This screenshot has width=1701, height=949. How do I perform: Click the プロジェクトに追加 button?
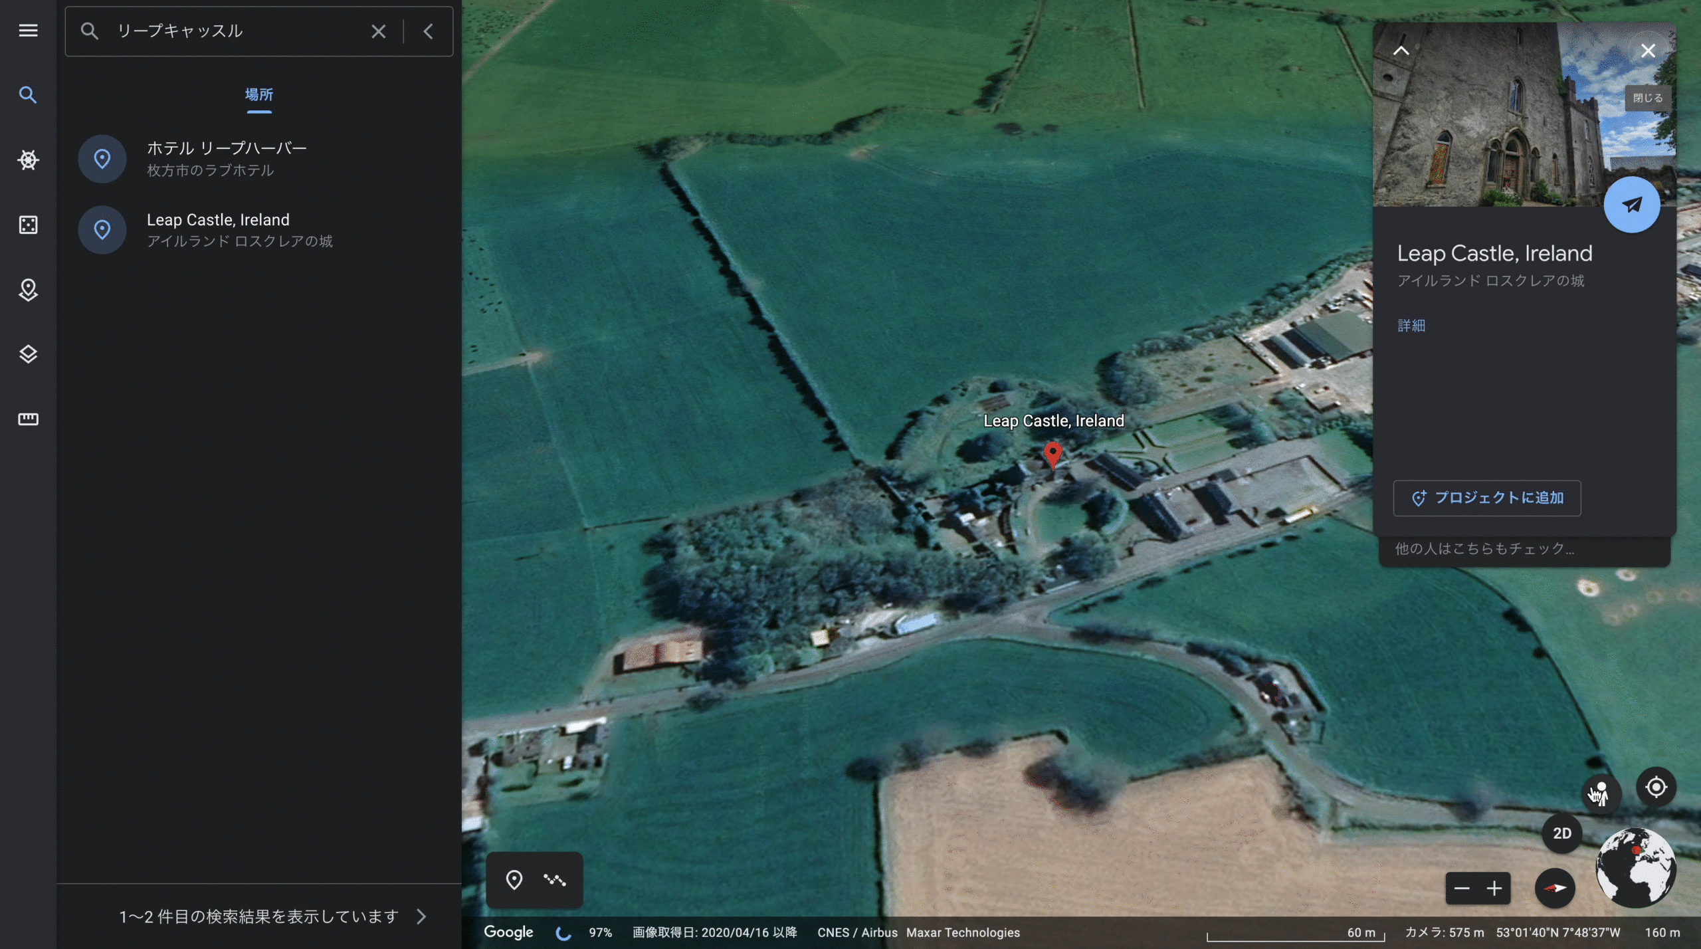1486,498
